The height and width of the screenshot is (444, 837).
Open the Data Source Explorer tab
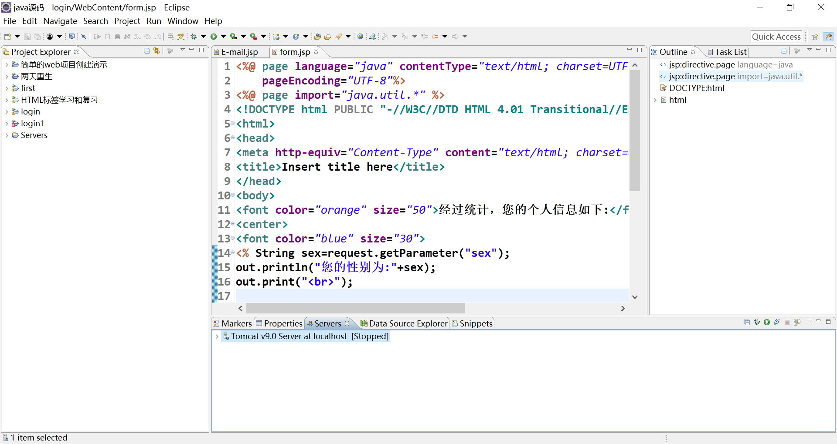click(x=404, y=323)
